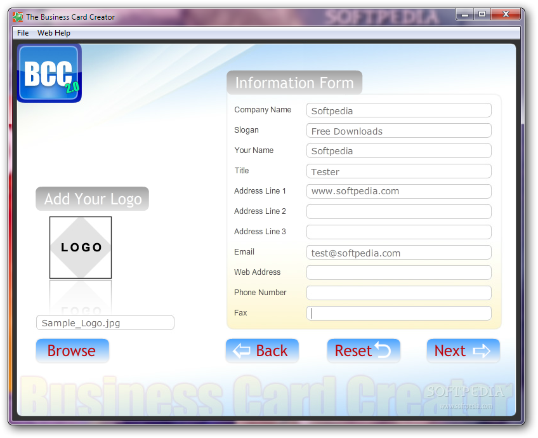The image size is (538, 438).
Task: Click the empty Address Line 2 field
Action: 398,212
